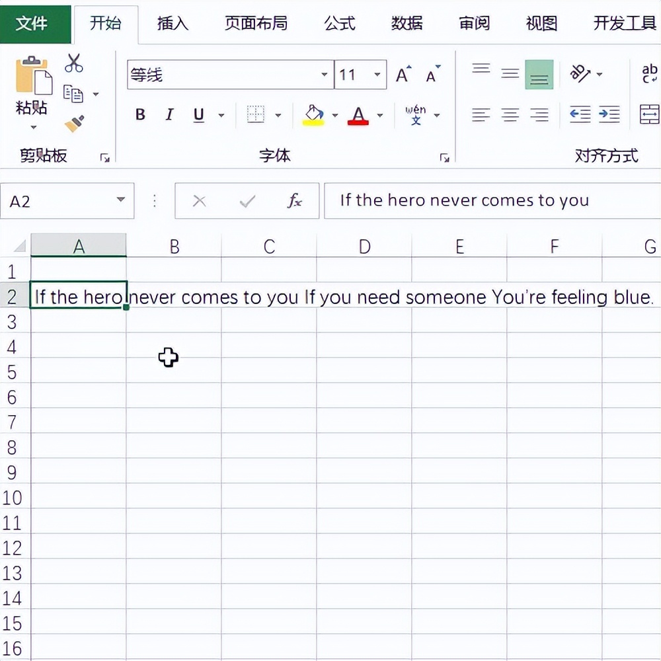Align text to top
Viewport: 661px width, 661px height.
coord(481,69)
